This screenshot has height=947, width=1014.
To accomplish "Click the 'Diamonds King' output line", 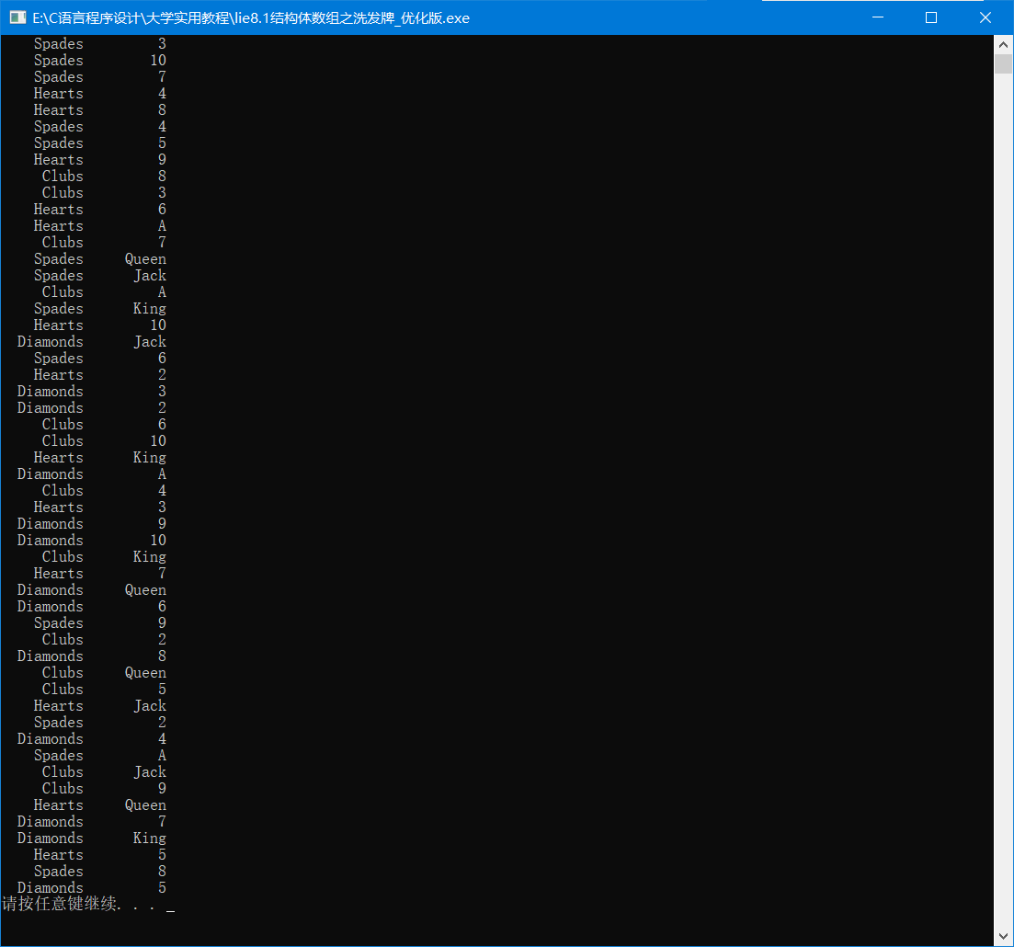I will coord(92,839).
